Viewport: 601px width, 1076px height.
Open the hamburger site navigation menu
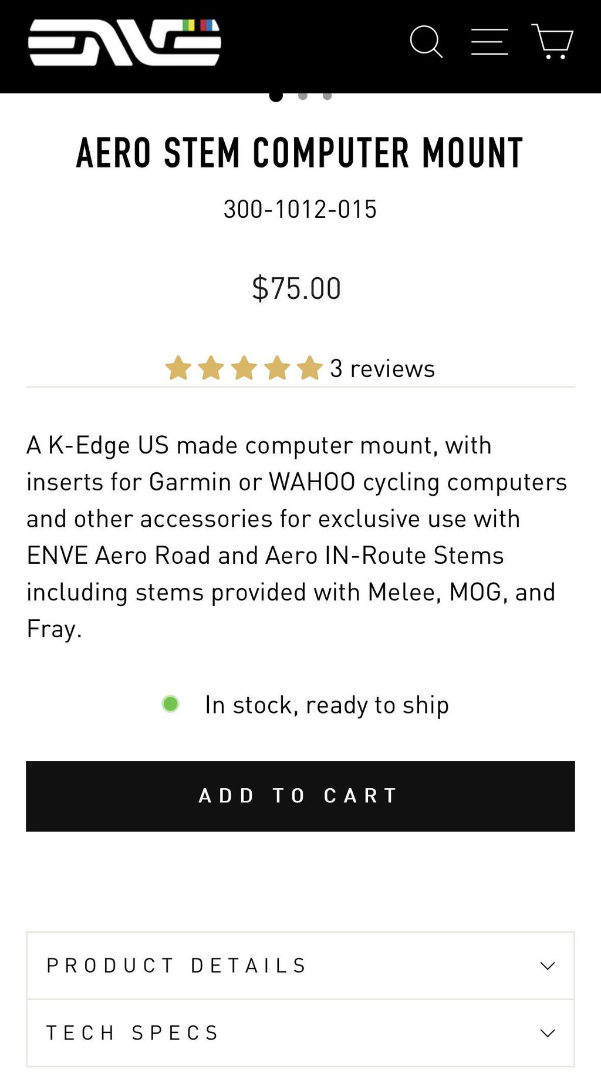pyautogui.click(x=489, y=42)
